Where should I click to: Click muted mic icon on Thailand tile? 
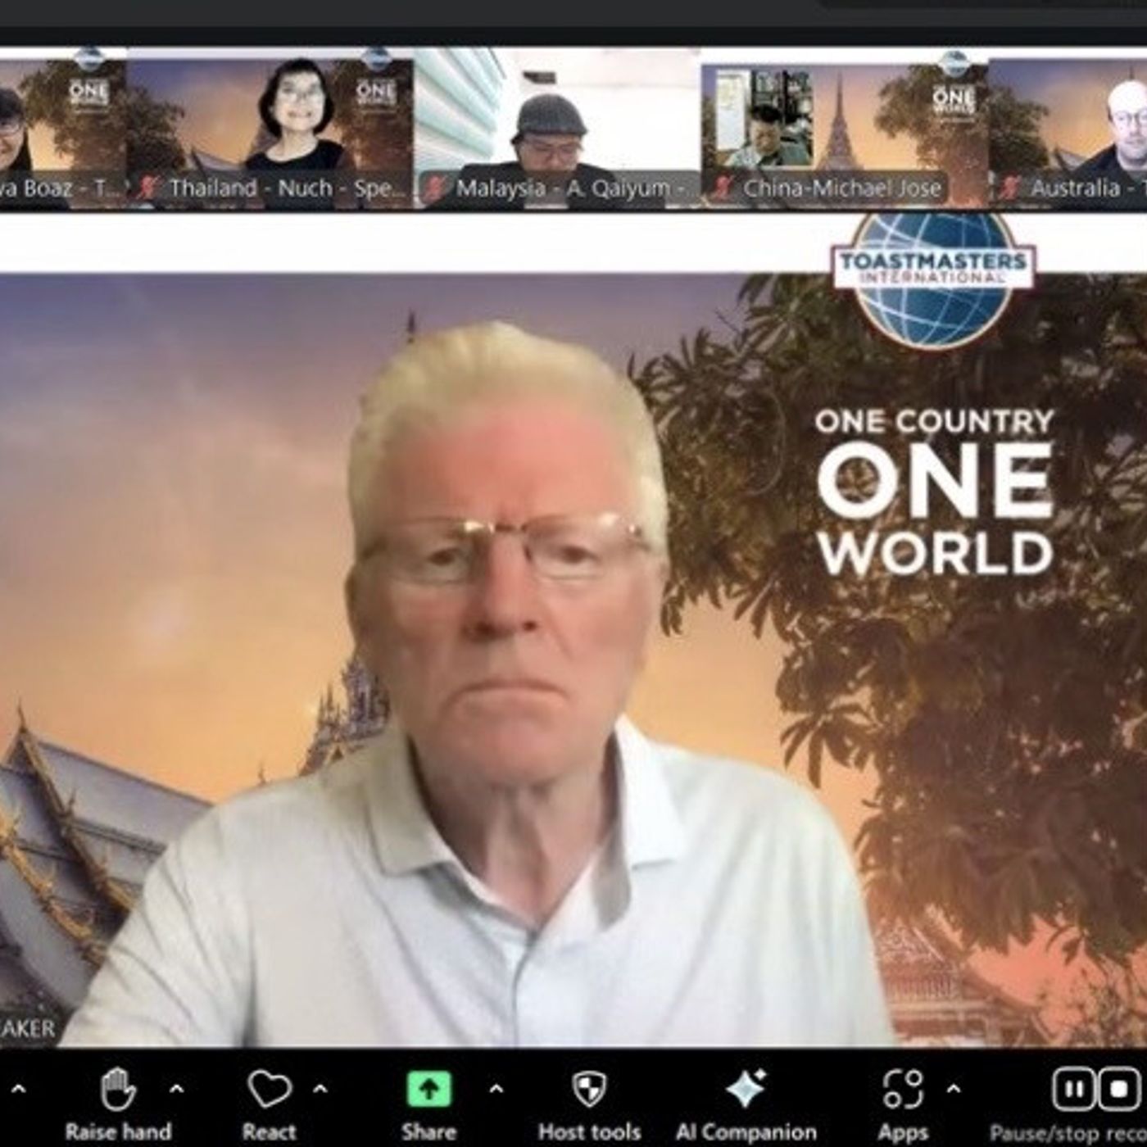pyautogui.click(x=148, y=188)
